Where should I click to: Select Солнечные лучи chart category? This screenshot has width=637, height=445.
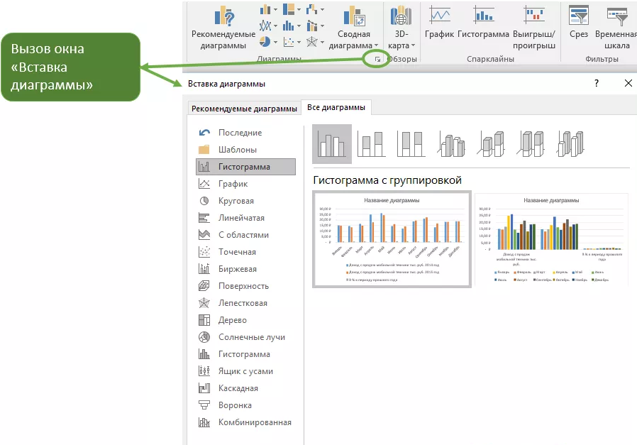click(x=245, y=337)
